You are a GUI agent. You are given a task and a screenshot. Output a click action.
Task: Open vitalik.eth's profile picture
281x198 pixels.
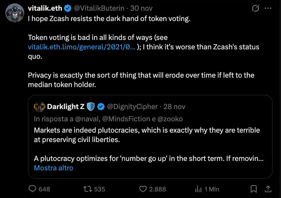(x=14, y=13)
